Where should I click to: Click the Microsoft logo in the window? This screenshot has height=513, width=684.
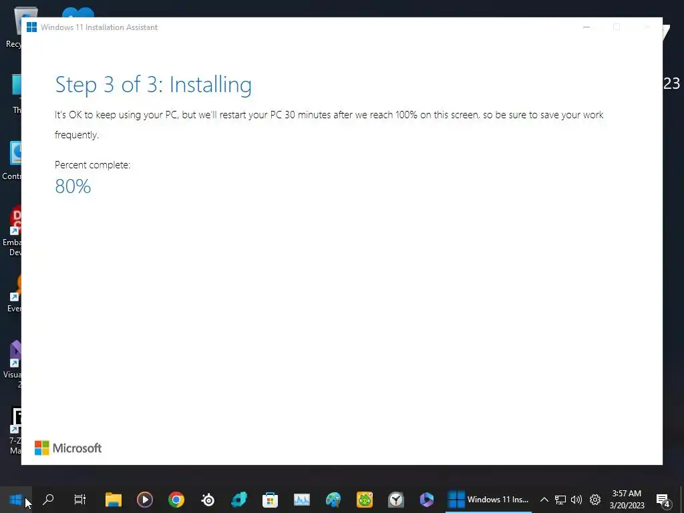click(x=68, y=448)
